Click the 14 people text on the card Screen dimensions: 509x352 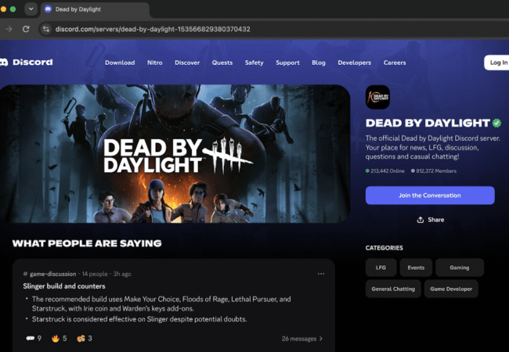[x=95, y=274]
